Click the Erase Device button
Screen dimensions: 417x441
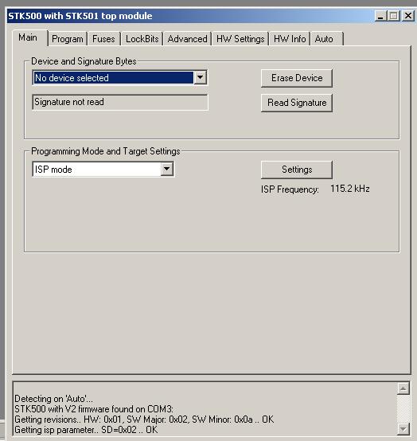[297, 78]
